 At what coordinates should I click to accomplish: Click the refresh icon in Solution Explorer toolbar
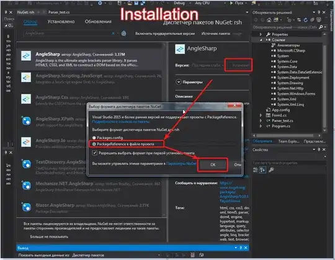coord(305,20)
